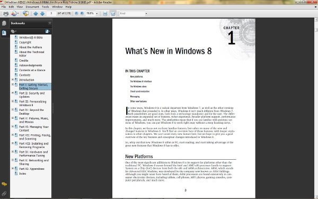This screenshot has width=318, height=199.
Task: Select Part XI: Appendixes bookmark text
Action: [x=32, y=169]
